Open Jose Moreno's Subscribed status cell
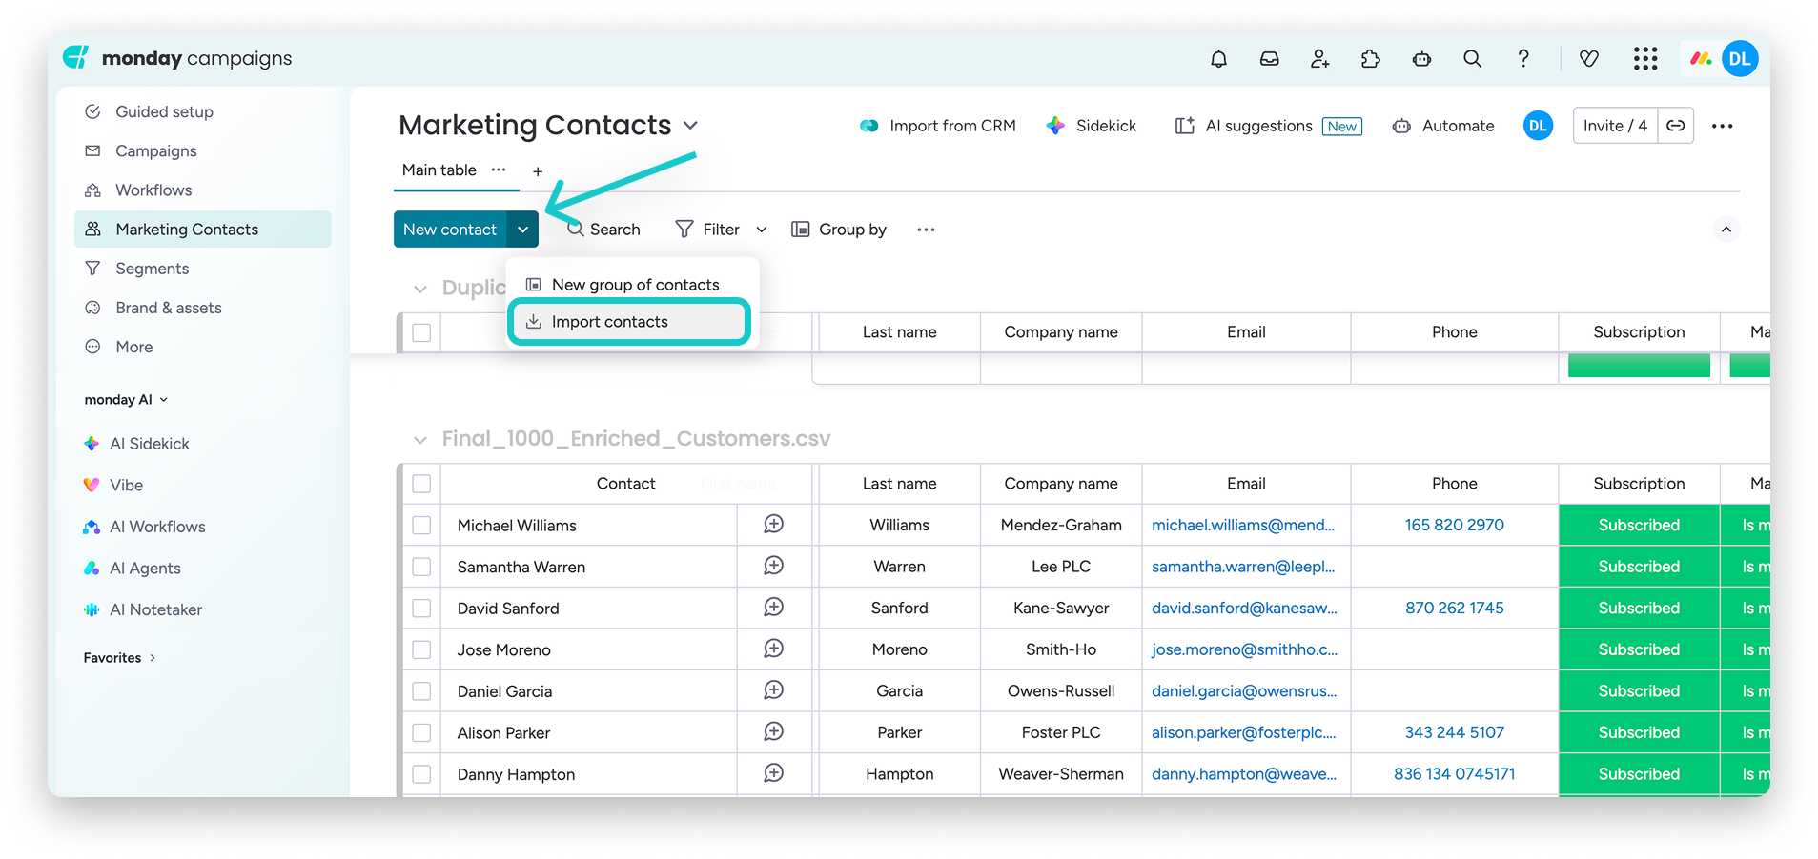 click(1639, 649)
